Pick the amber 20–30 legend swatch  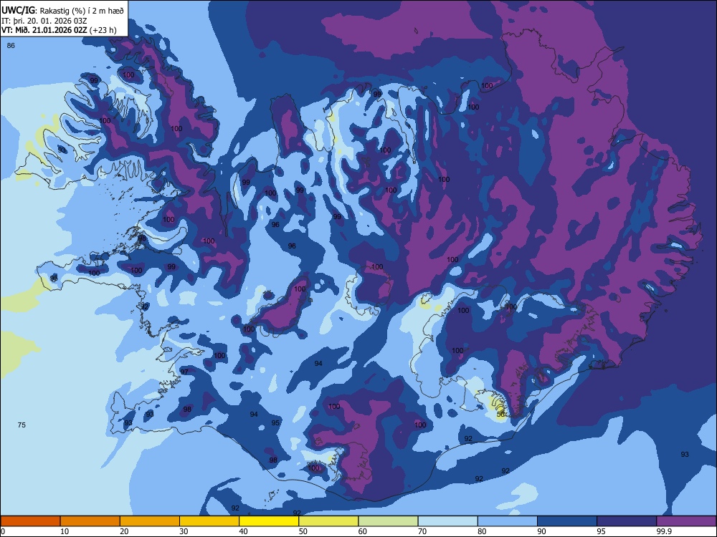pos(150,521)
